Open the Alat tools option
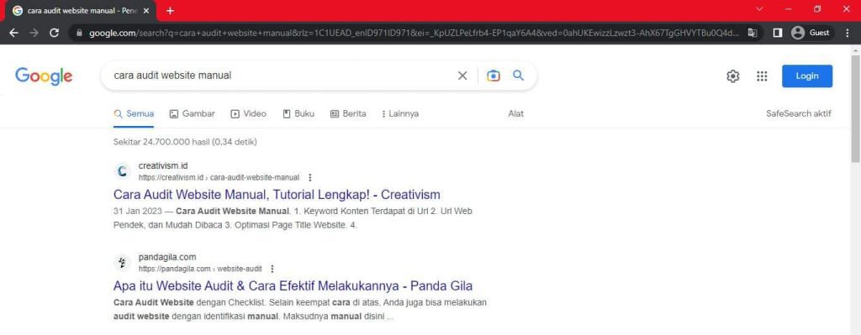 (x=515, y=113)
